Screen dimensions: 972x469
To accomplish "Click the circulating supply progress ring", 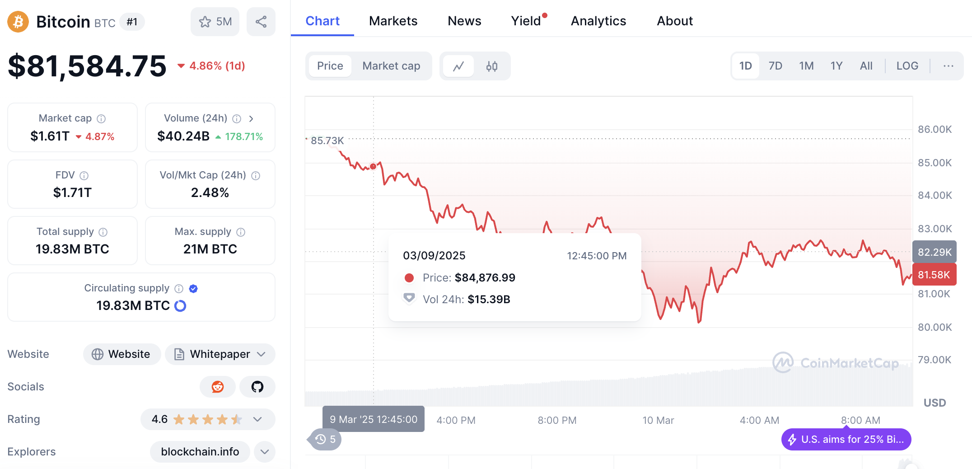I will pos(180,306).
